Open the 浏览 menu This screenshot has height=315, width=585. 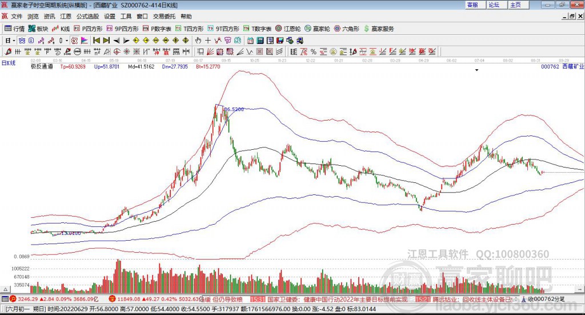coord(33,17)
